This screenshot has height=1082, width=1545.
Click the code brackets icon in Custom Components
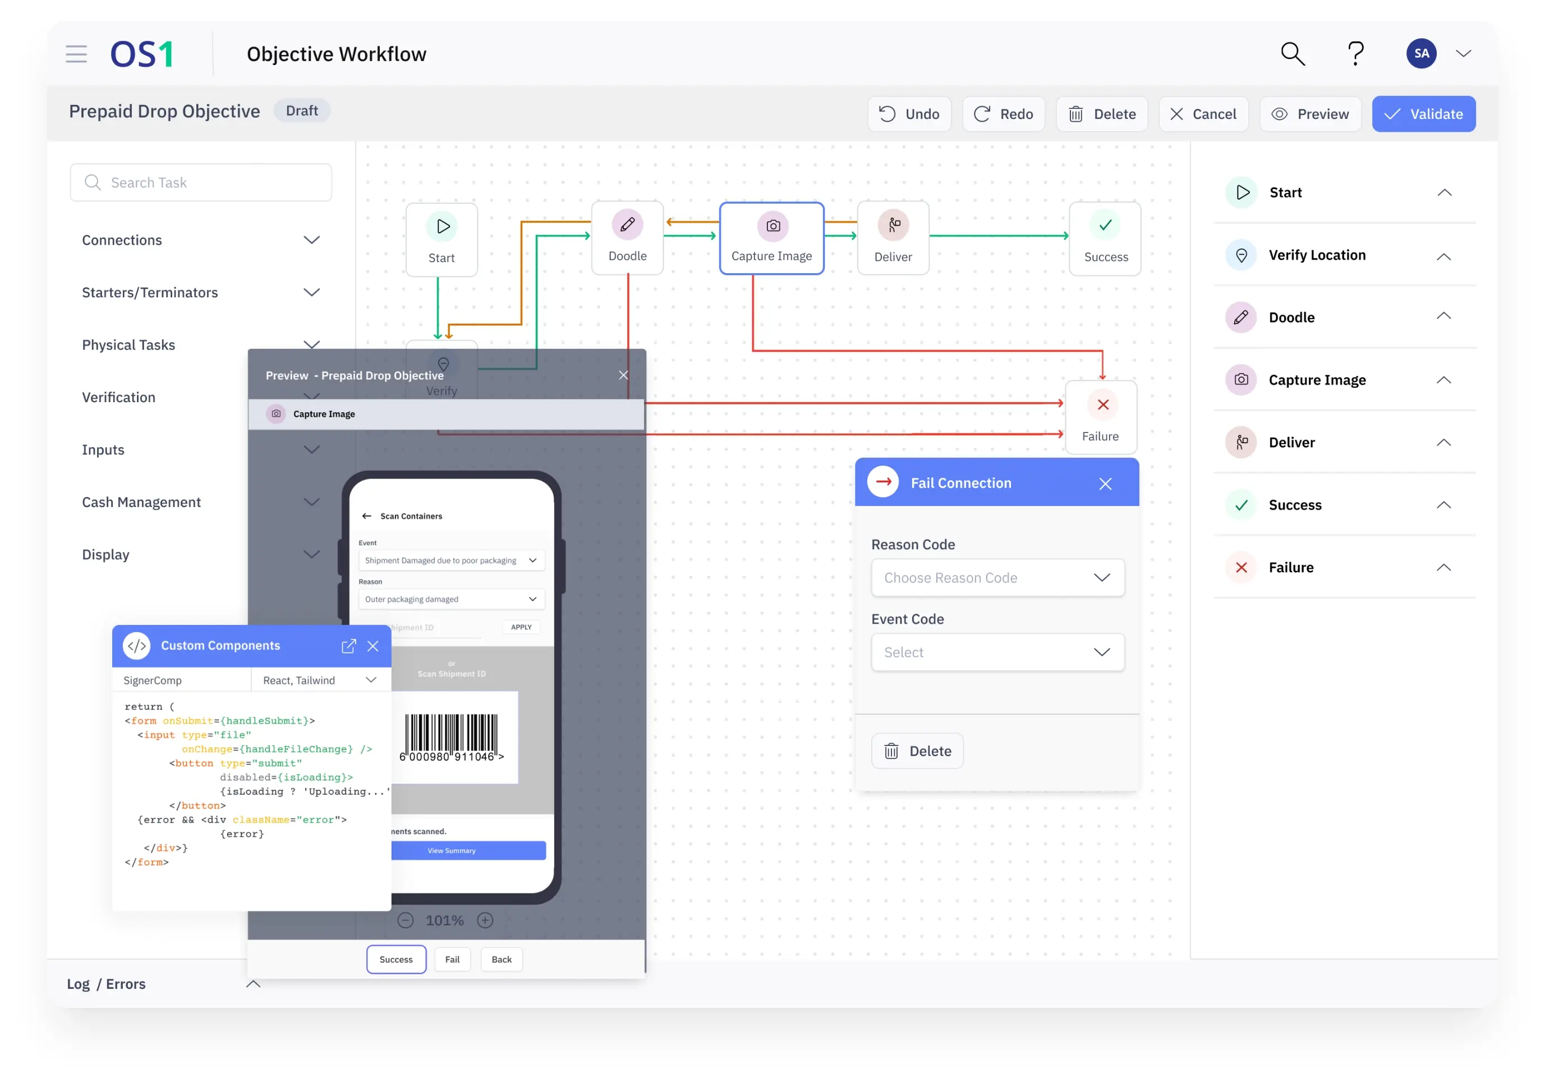[x=137, y=646]
